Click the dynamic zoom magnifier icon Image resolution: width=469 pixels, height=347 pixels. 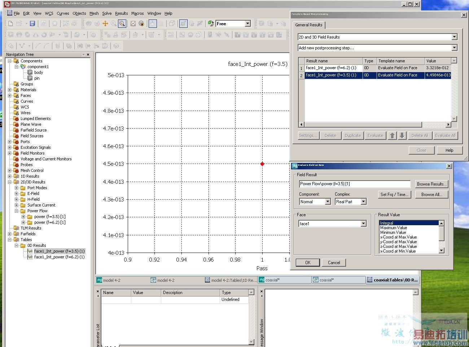[x=114, y=23]
